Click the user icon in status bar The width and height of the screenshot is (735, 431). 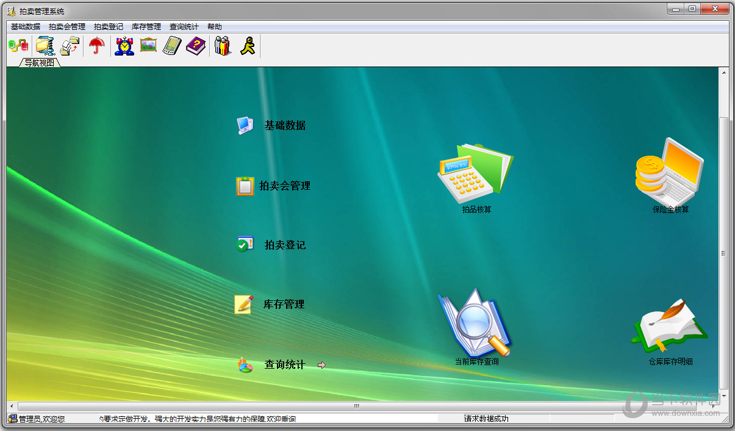(x=12, y=419)
